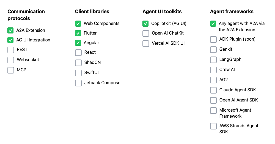Select the Vercel AI SDK UI checkbox
The height and width of the screenshot is (144, 275).
tap(146, 44)
